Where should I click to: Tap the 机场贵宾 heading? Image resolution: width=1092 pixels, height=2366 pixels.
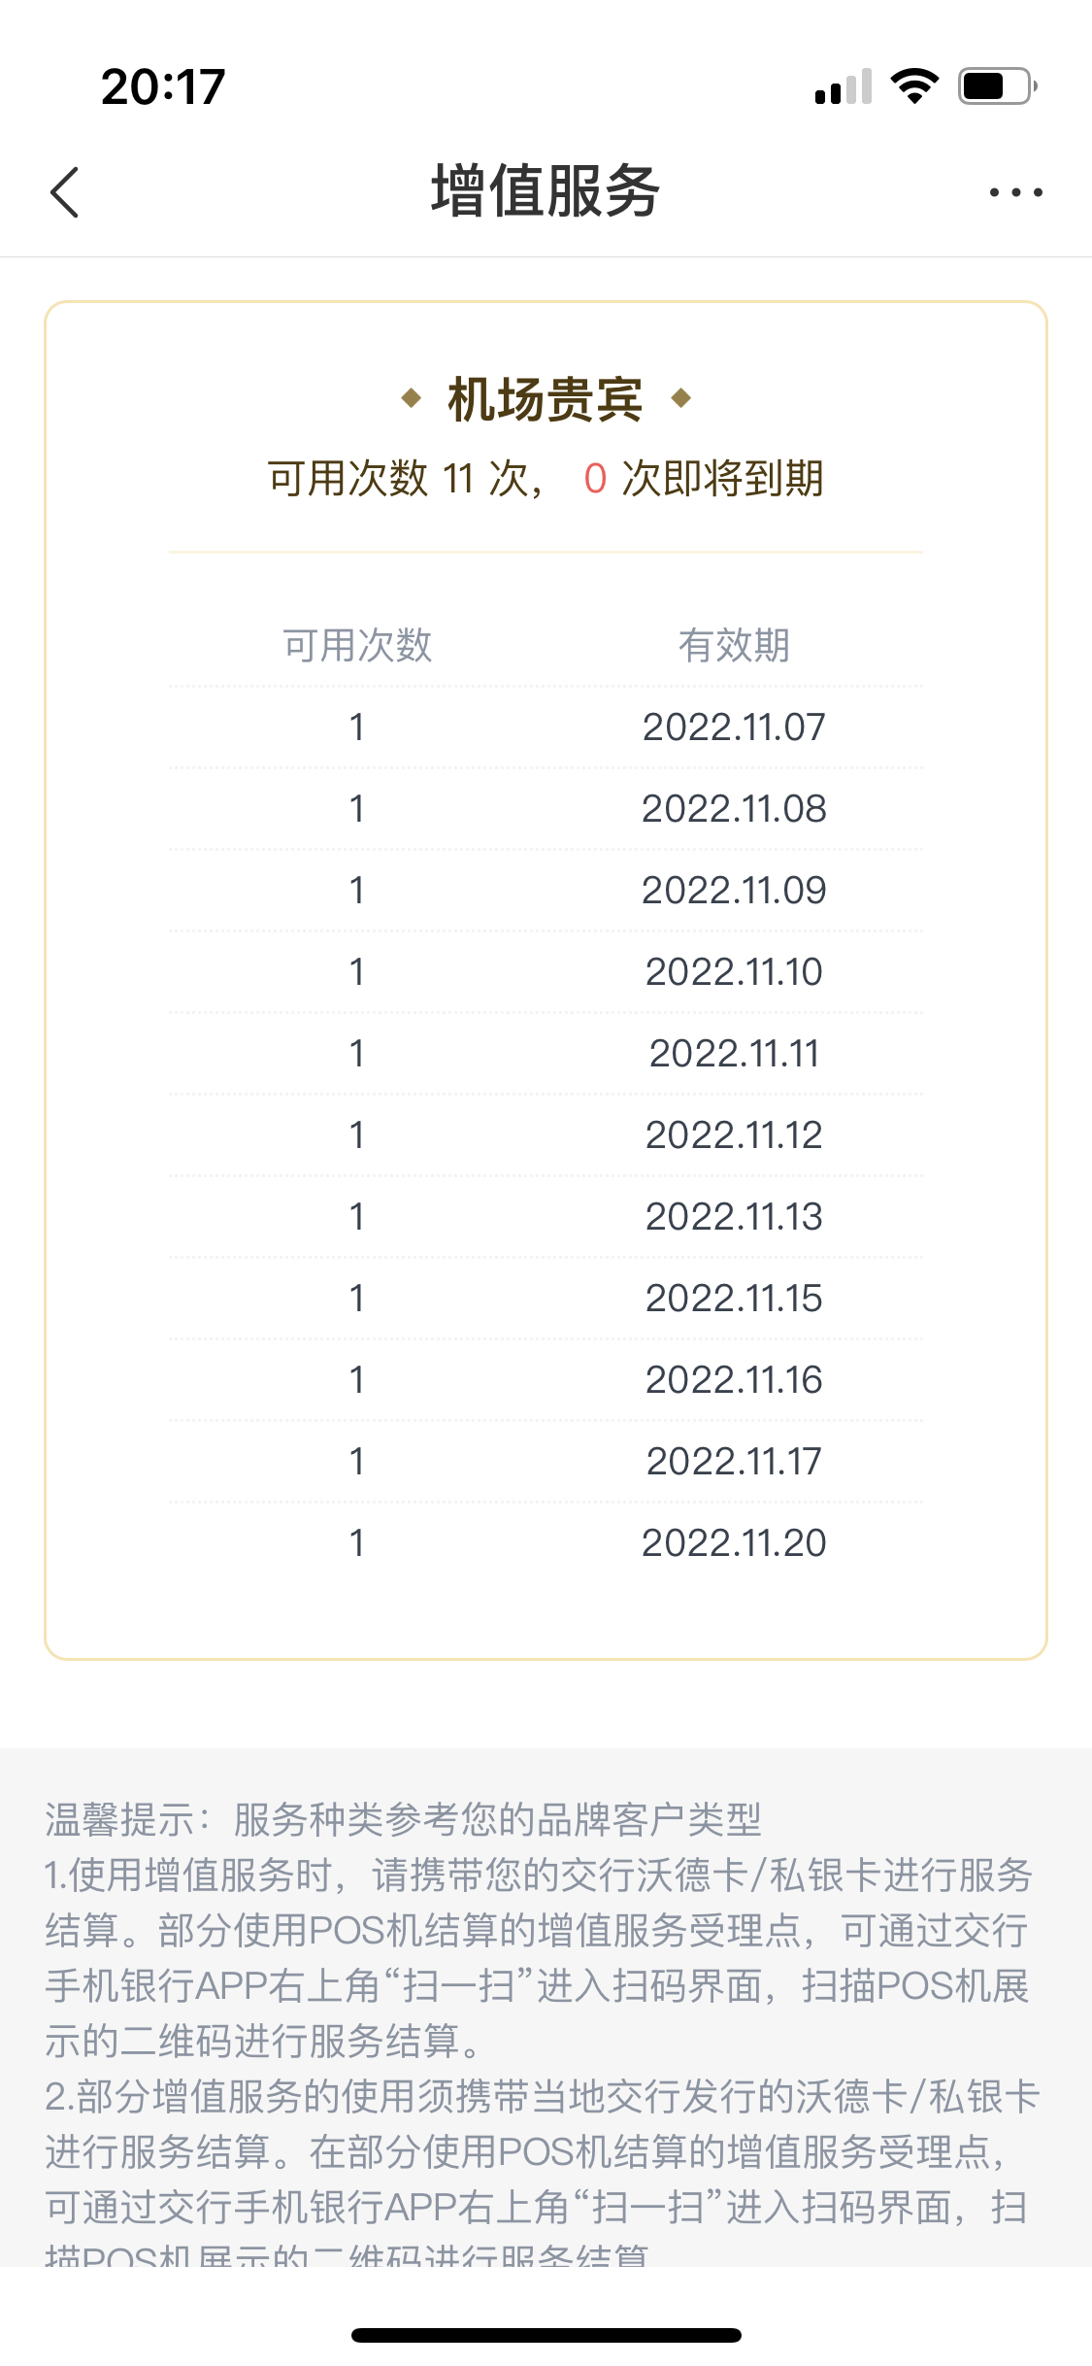[x=546, y=398]
